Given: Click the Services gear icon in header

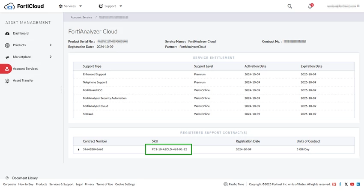Looking at the screenshot, I should coord(60,6).
